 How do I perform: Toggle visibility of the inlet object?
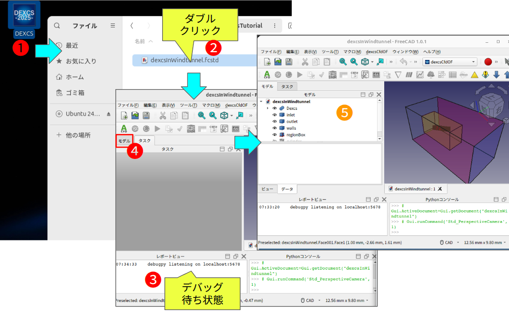pyautogui.click(x=274, y=115)
